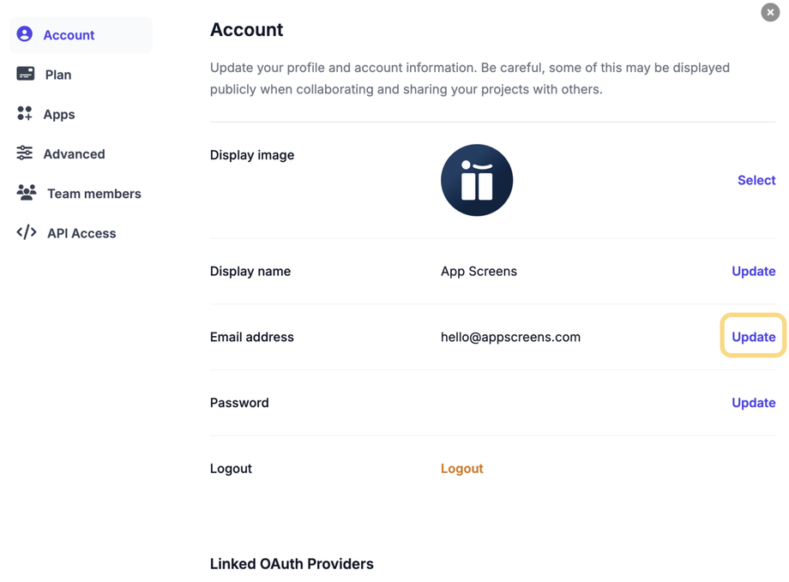Click the round display image avatar
The image size is (789, 582).
[477, 180]
